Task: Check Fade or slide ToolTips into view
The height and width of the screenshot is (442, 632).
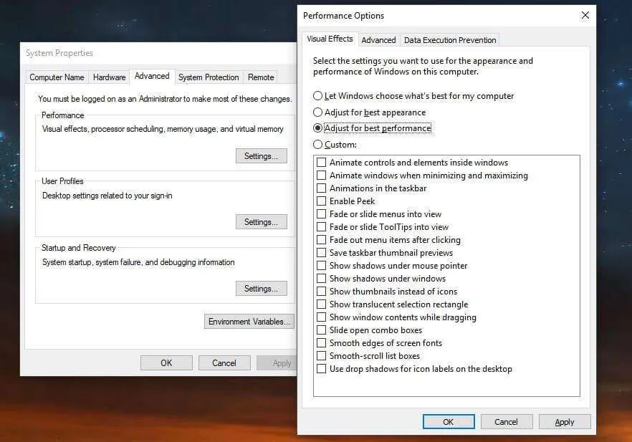Action: pyautogui.click(x=321, y=227)
